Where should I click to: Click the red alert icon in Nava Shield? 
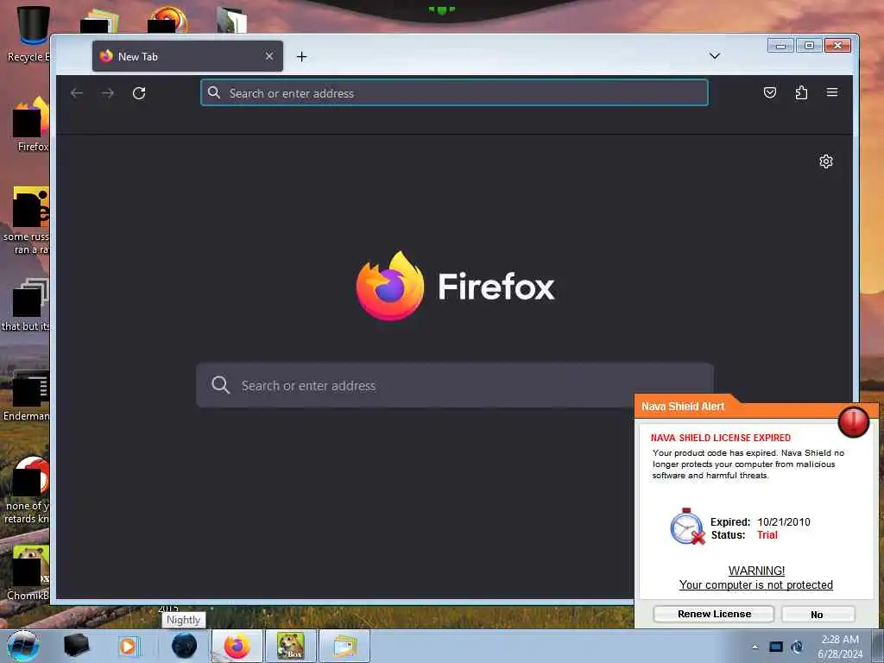(853, 421)
